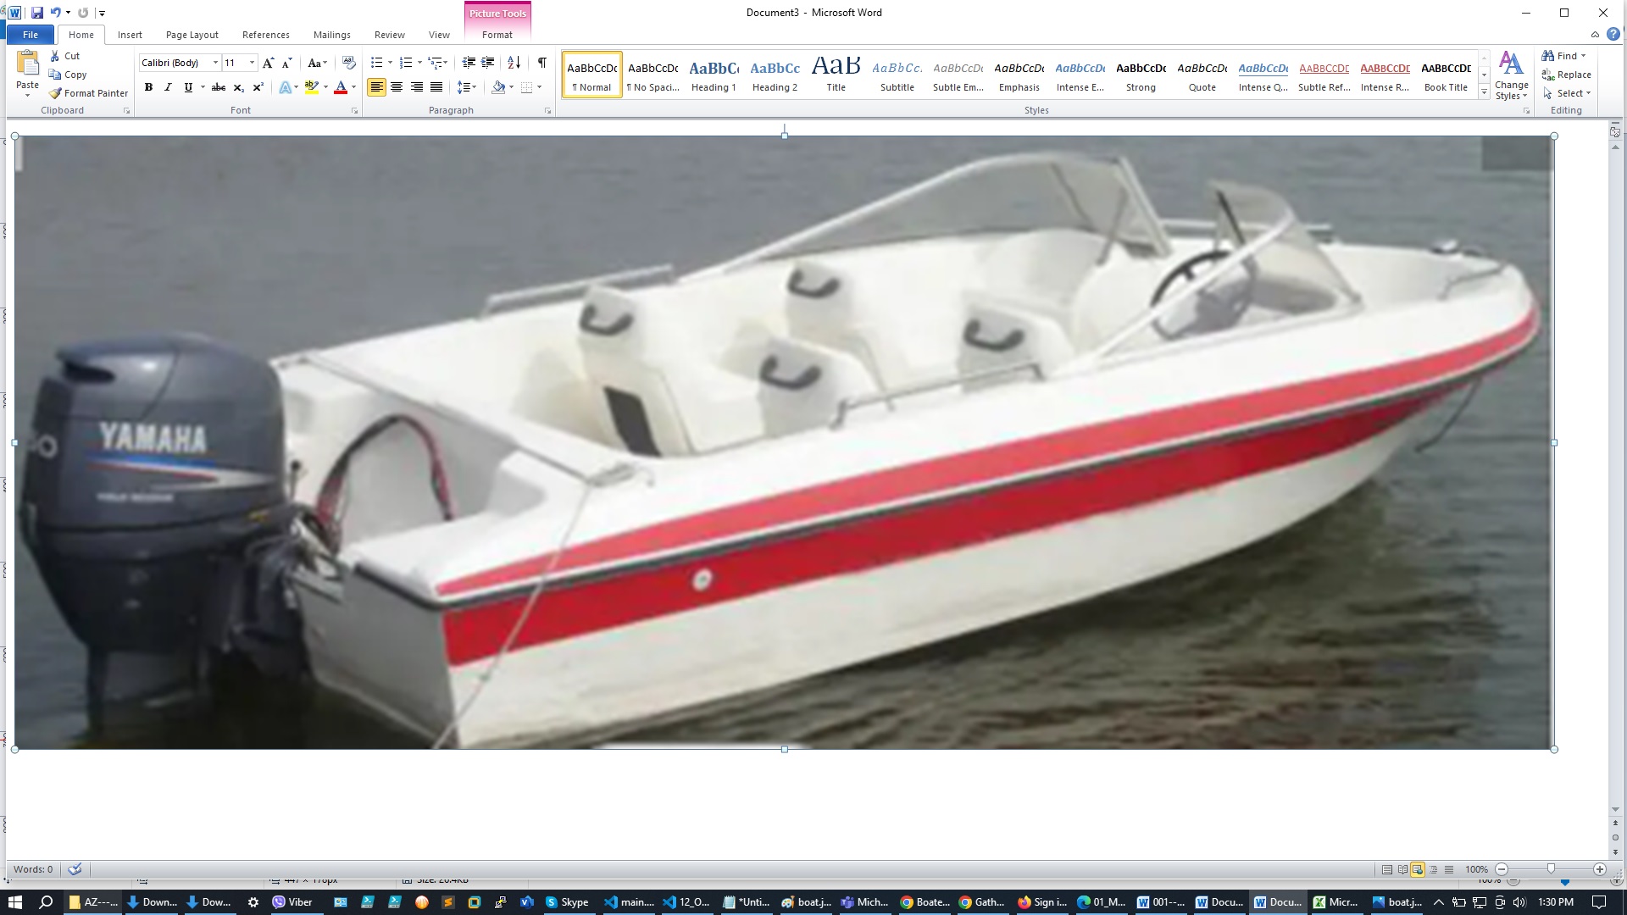
Task: Click the red font color swatch
Action: (341, 87)
